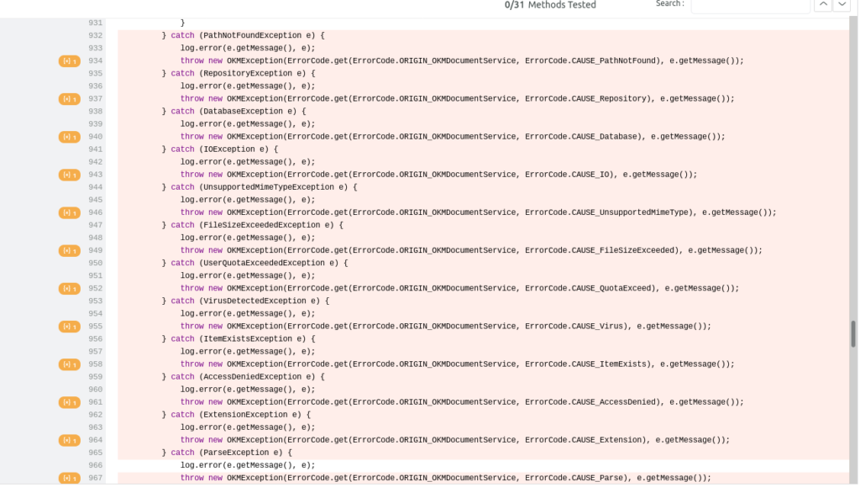Click the marker next to the QuotaExceed throw statement
The width and height of the screenshot is (860, 487).
[68, 288]
